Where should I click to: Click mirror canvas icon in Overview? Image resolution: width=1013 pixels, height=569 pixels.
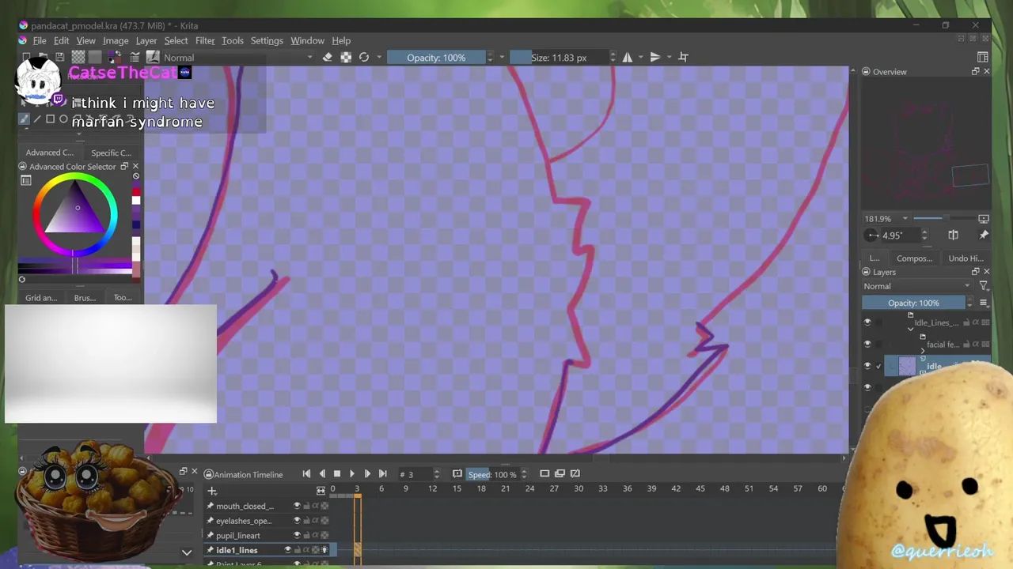pyautogui.click(x=953, y=235)
